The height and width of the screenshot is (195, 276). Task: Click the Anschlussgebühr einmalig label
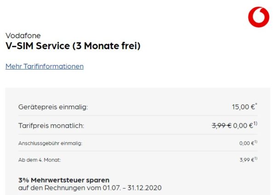tap(50, 143)
